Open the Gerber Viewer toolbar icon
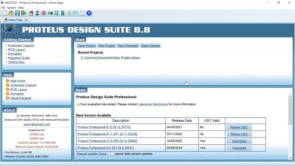295x166 pixels. (56, 13)
